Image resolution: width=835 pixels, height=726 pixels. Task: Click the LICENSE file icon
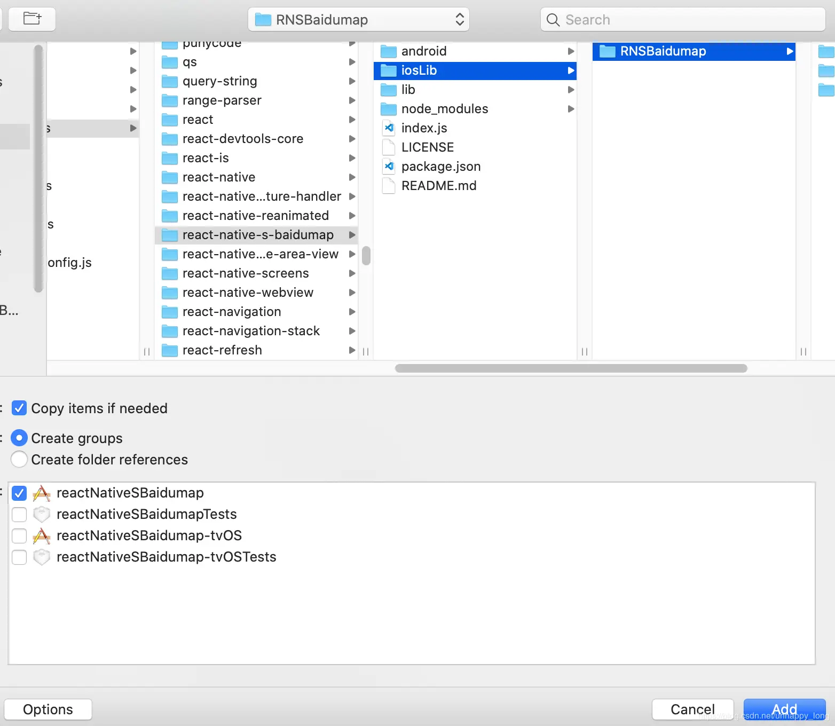[389, 147]
